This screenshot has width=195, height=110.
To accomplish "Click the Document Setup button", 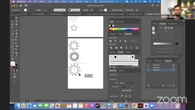I will click(x=117, y=10).
